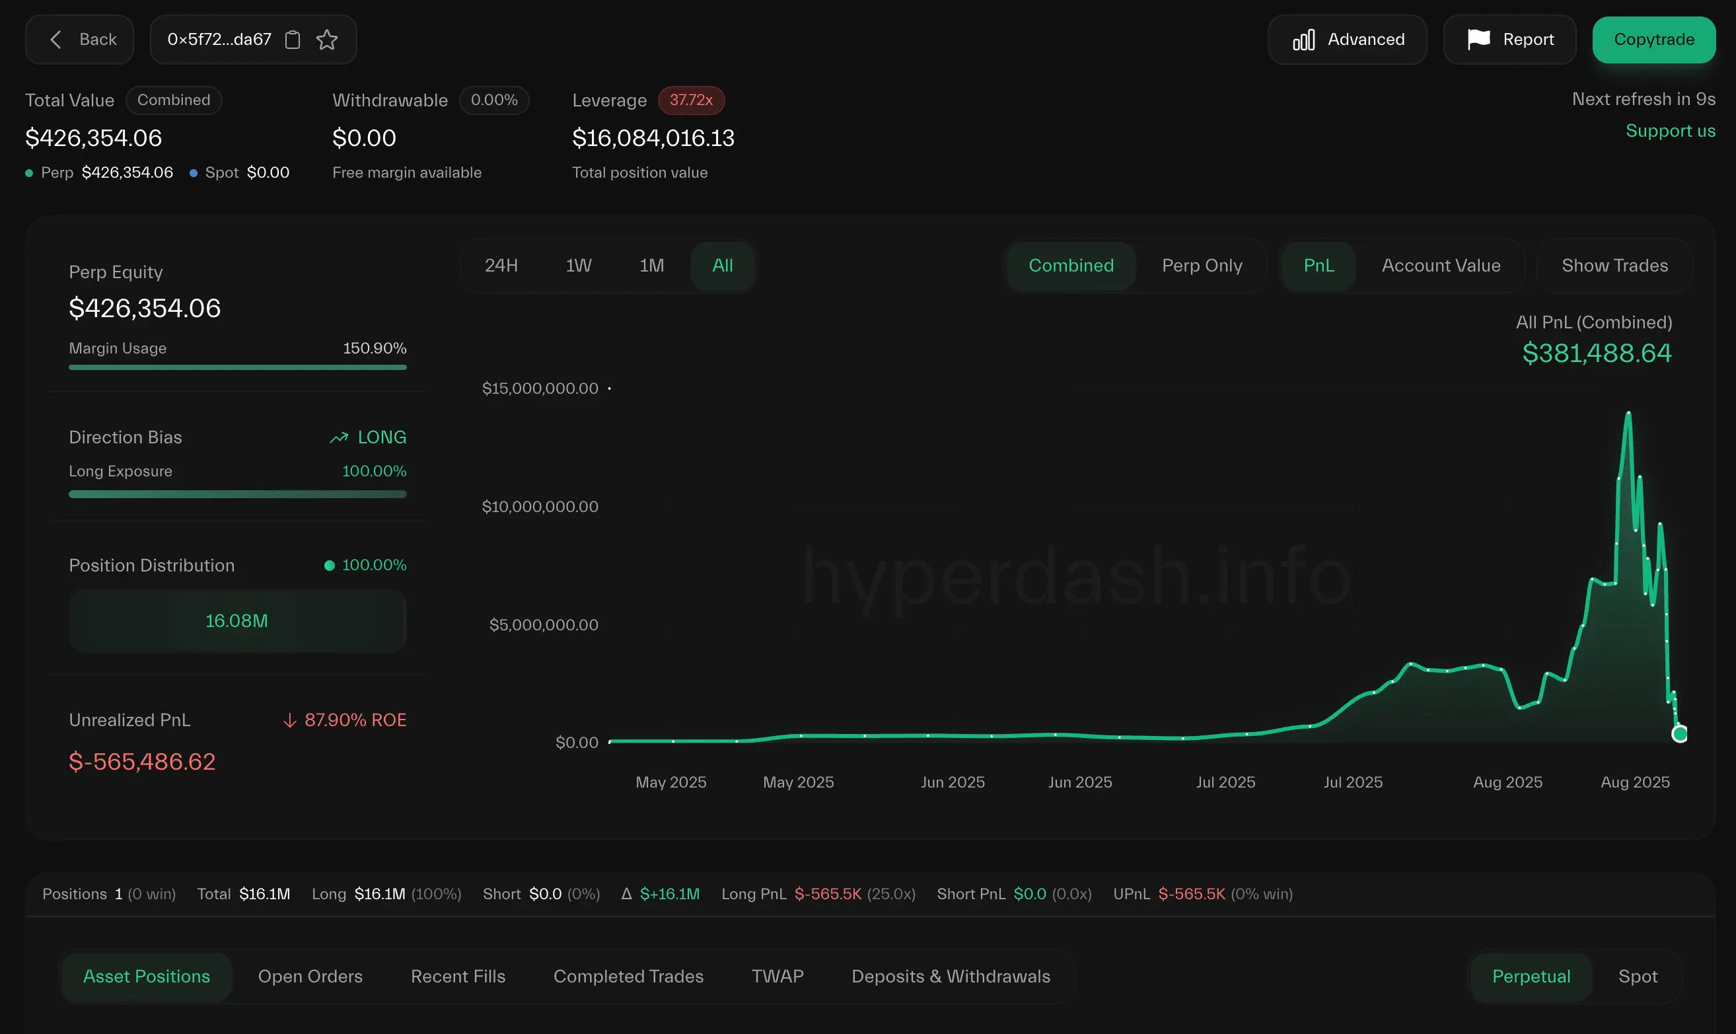The image size is (1736, 1034).
Task: Click the Short PnL $0.0 value
Action: [1030, 894]
